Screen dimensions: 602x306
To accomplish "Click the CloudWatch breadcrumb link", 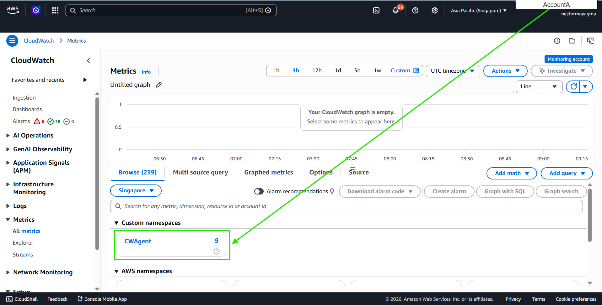I will [x=39, y=41].
